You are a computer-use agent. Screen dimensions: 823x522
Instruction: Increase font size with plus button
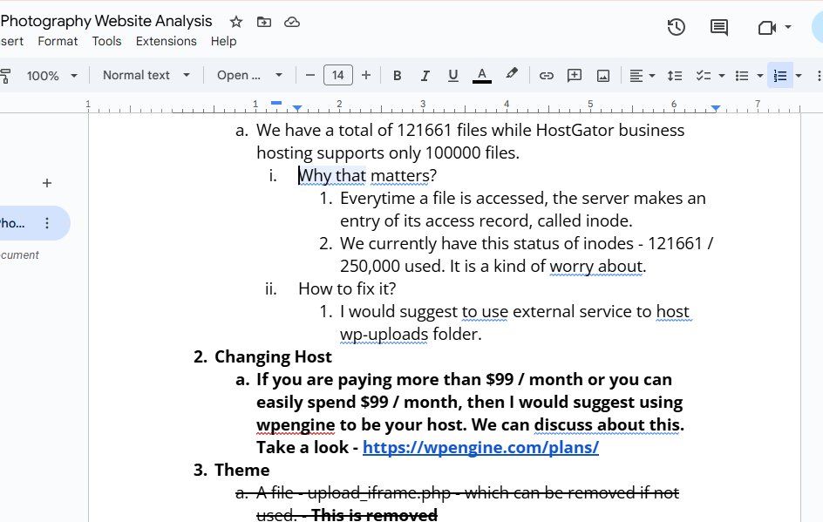tap(366, 76)
